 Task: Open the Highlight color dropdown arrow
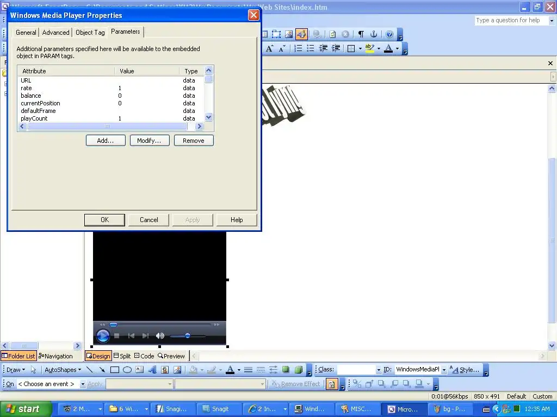pyautogui.click(x=379, y=48)
